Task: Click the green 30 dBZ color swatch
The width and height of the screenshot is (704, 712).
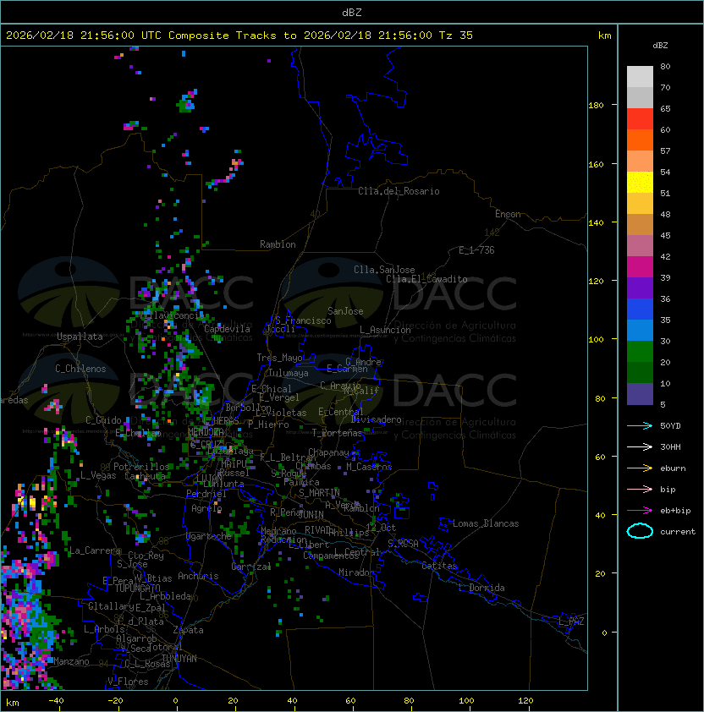Action: (x=640, y=352)
